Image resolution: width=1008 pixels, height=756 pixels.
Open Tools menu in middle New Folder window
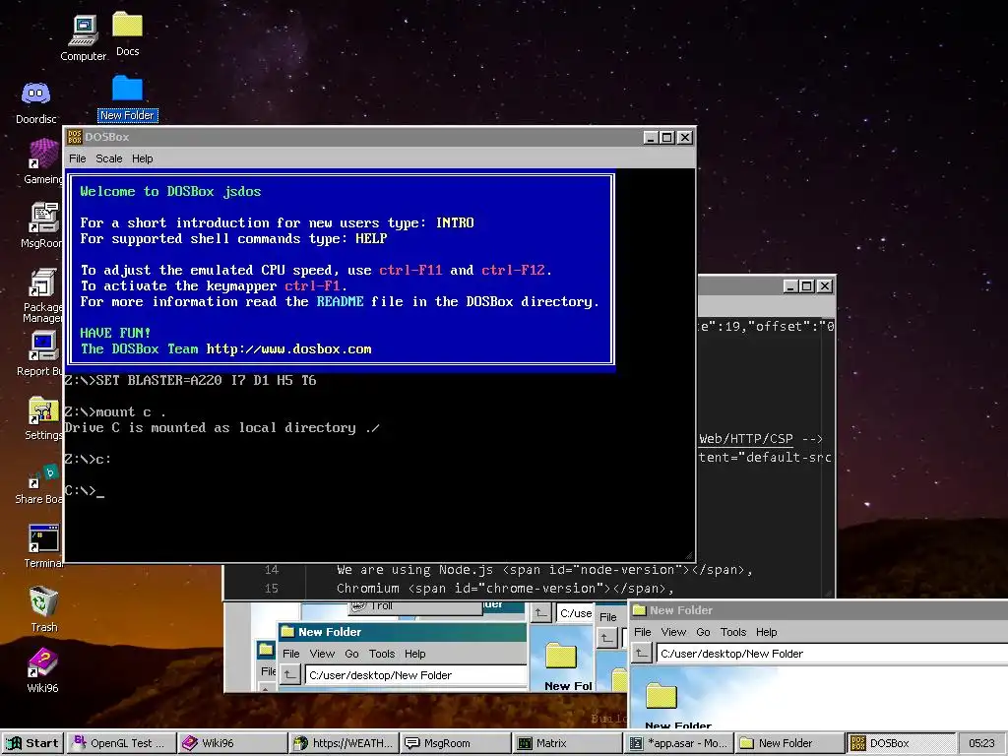pos(382,654)
